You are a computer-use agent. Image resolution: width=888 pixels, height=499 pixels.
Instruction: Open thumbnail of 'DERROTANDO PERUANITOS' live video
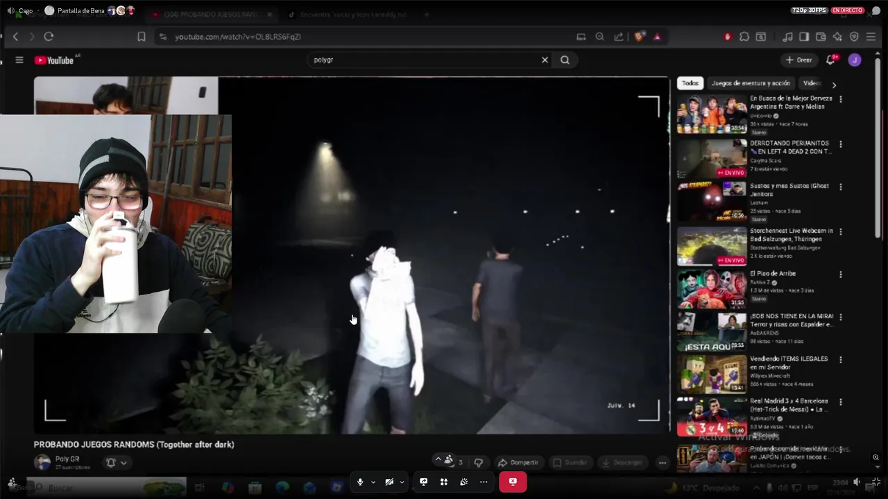(712, 158)
